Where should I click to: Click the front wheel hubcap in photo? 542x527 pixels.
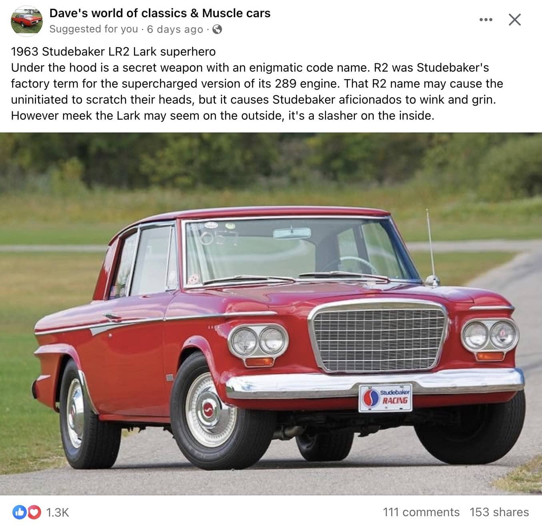[208, 410]
